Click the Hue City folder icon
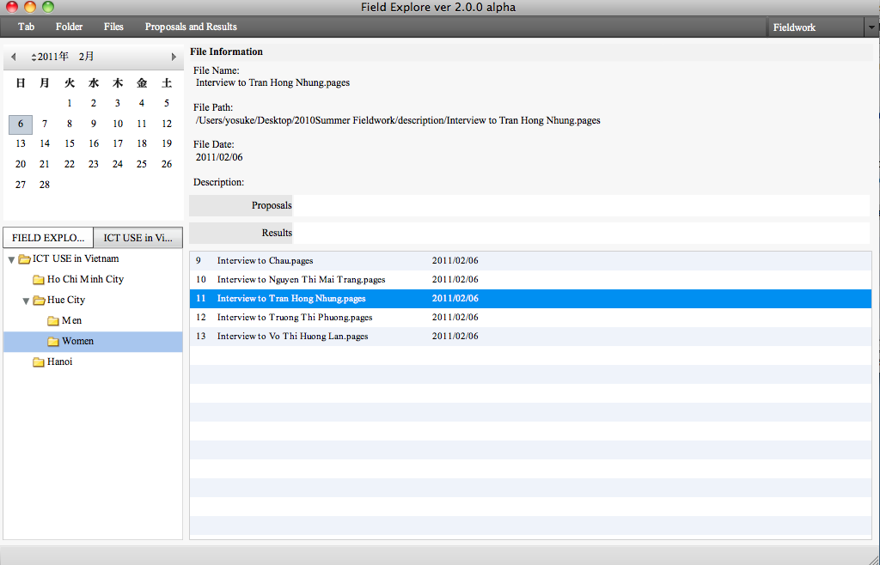This screenshot has width=880, height=565. 40,301
